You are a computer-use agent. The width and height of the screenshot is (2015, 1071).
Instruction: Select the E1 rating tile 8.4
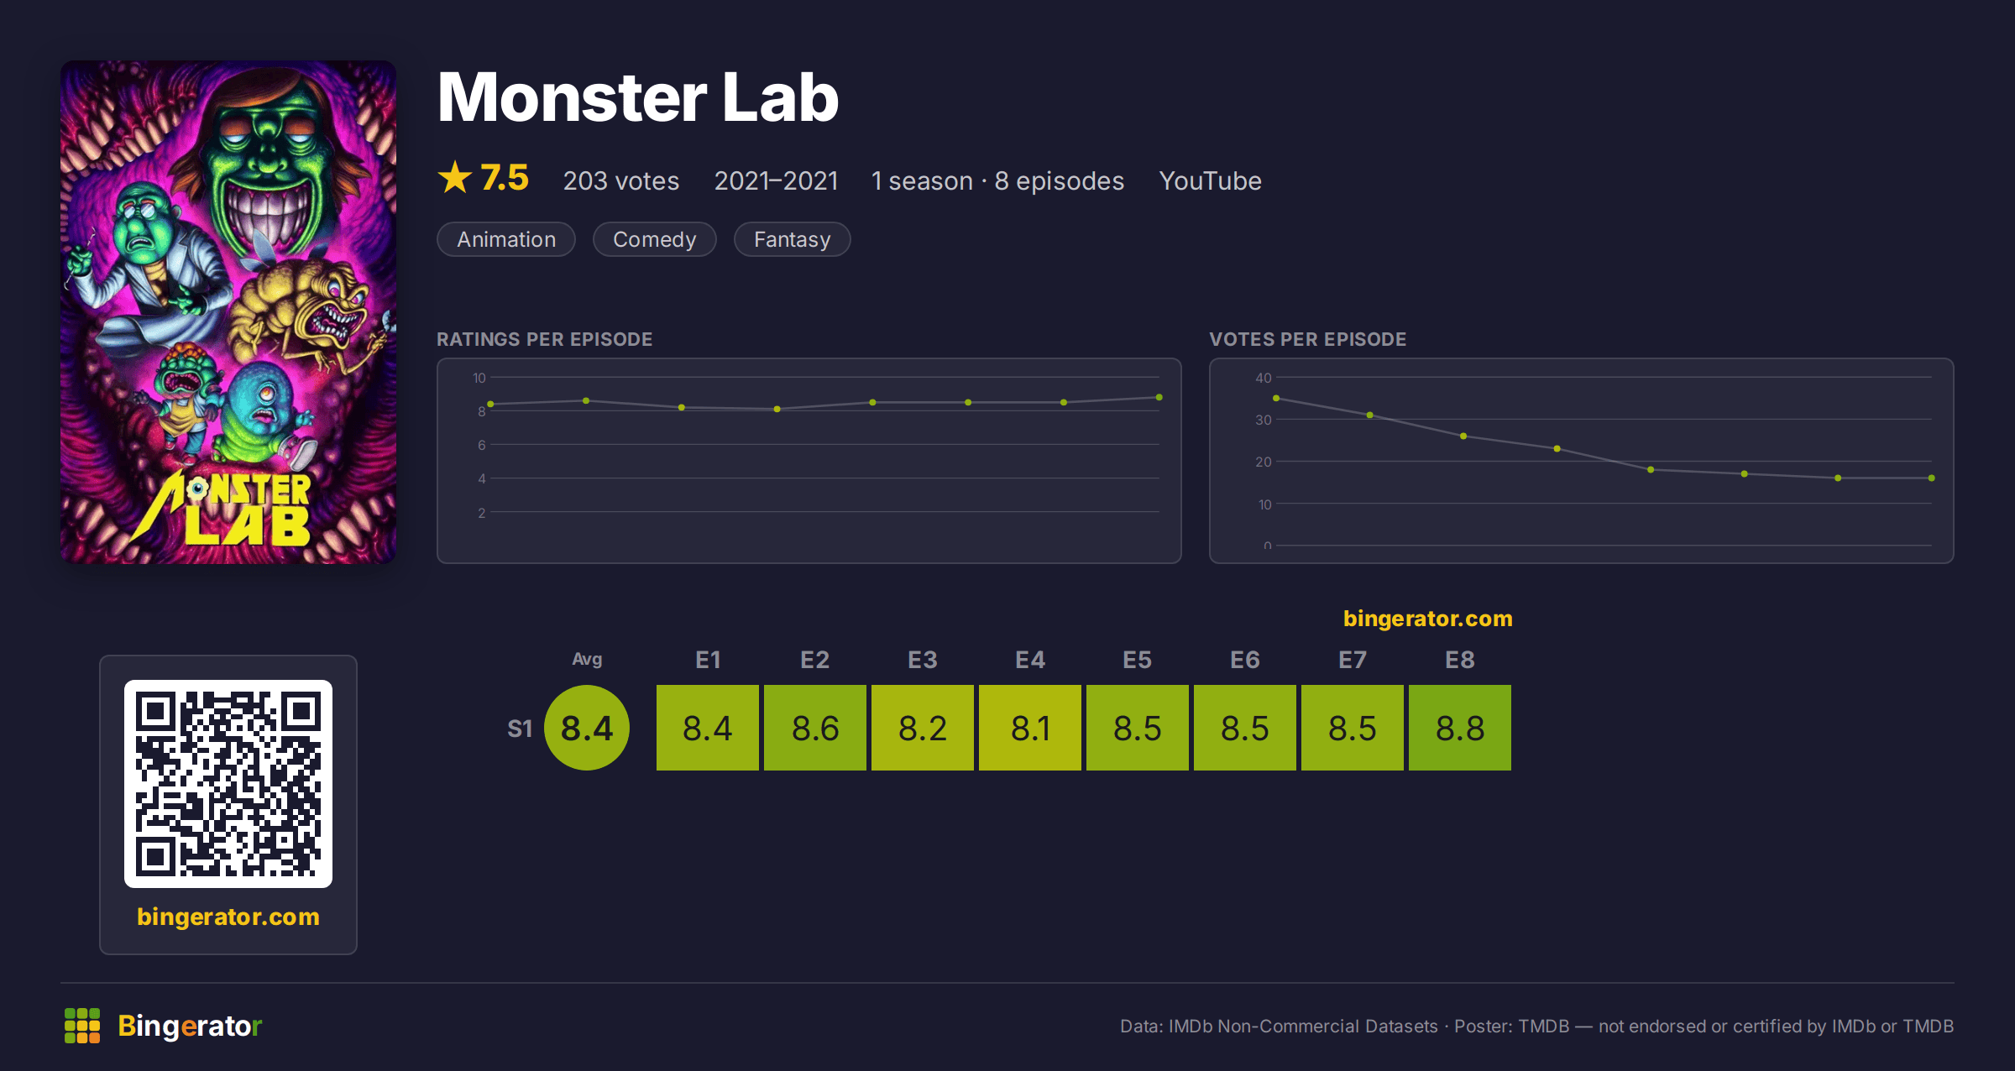(708, 728)
